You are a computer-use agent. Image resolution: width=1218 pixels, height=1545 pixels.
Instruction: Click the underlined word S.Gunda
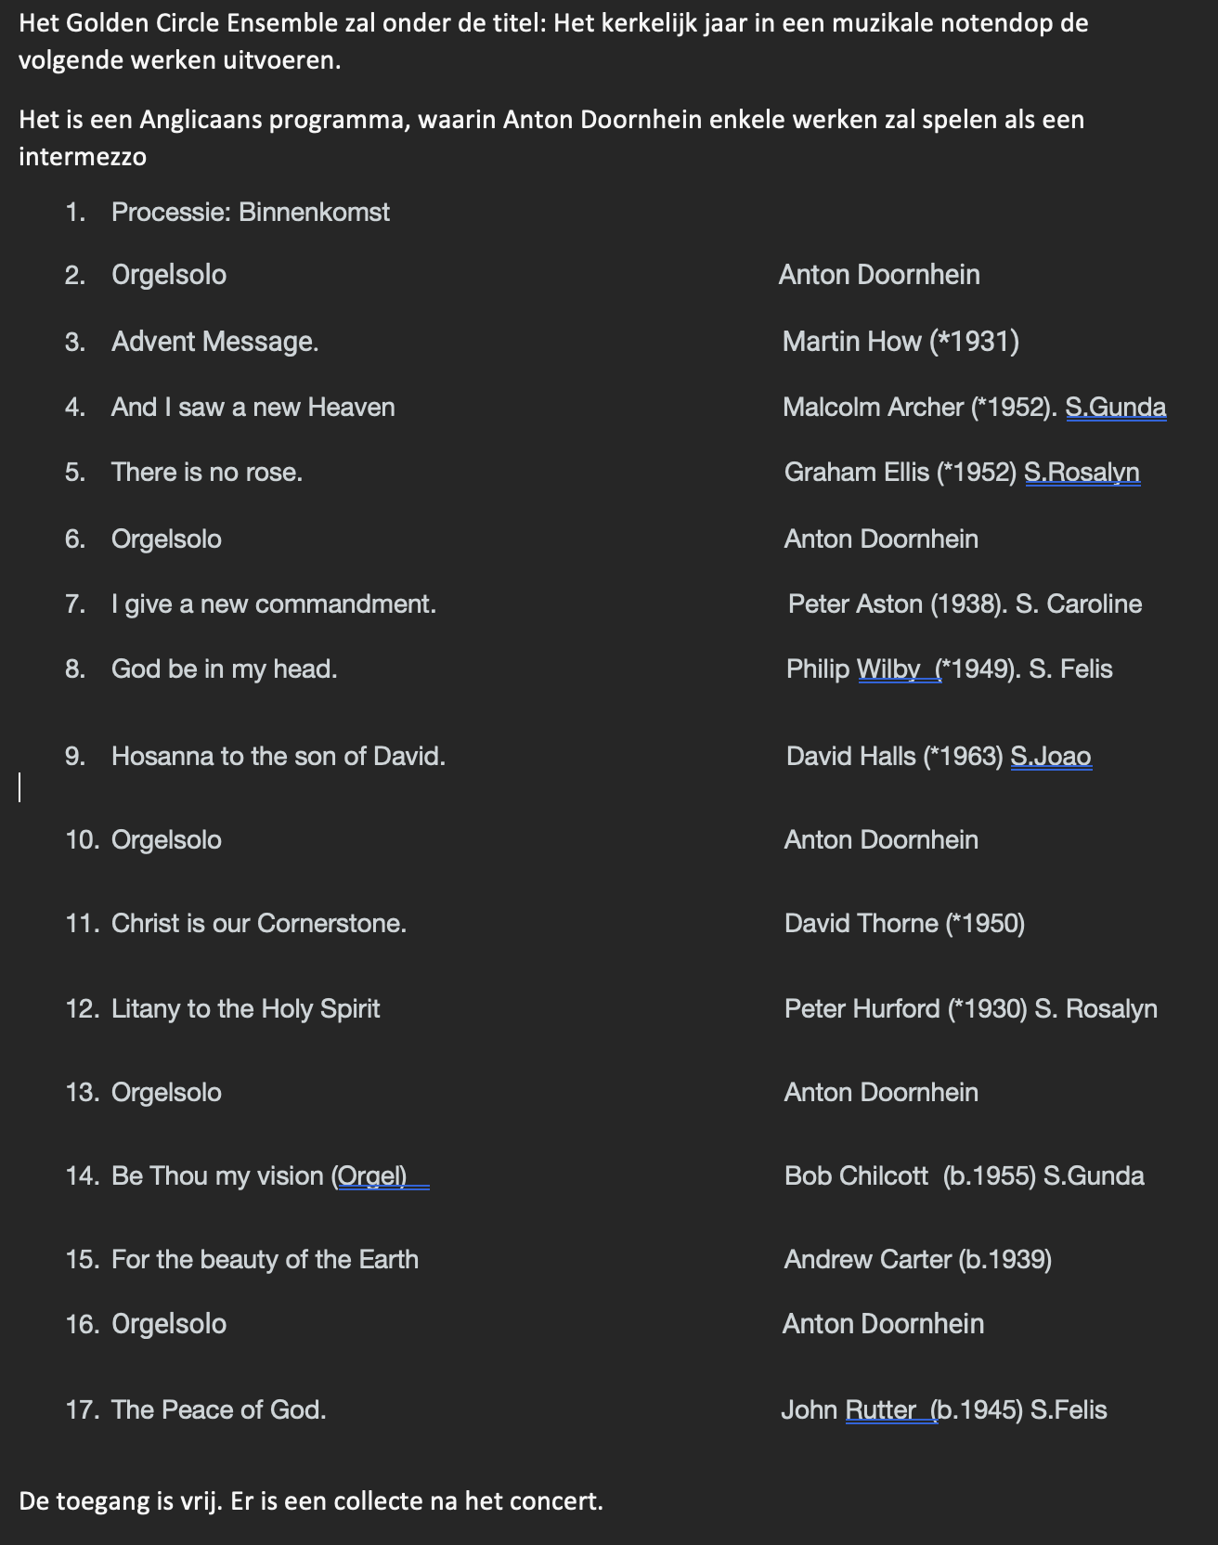point(1116,407)
